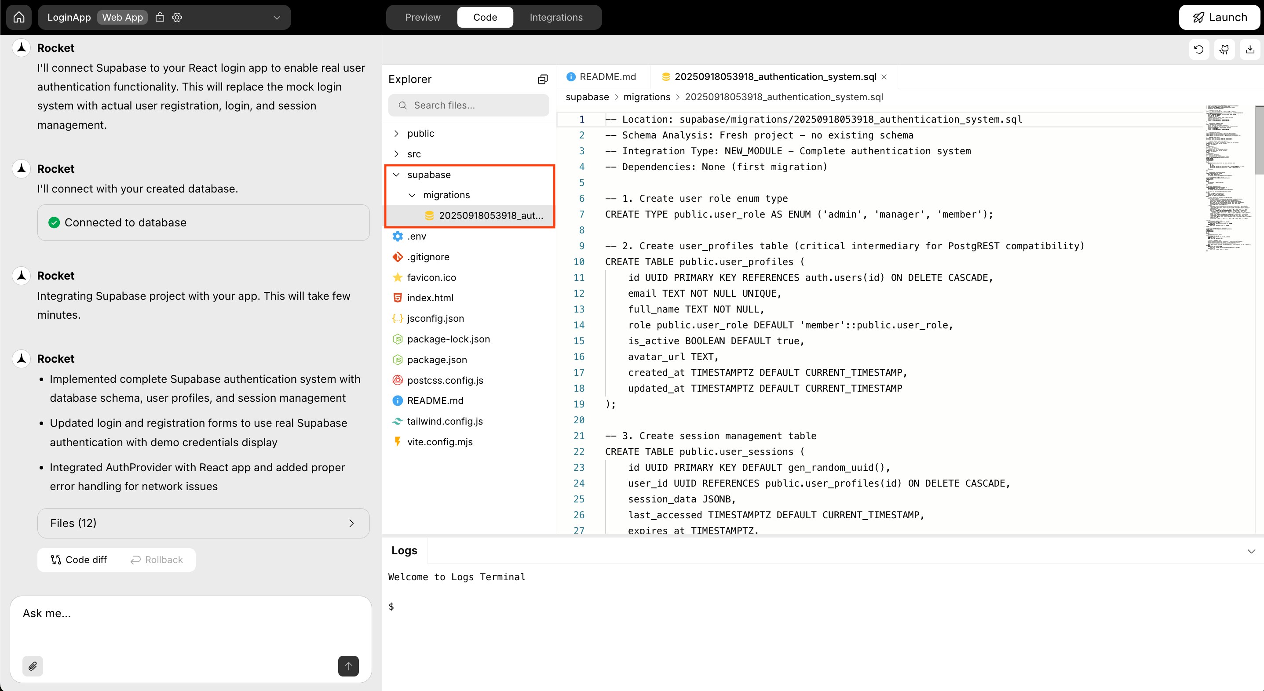Connect to GitHub using the cat icon
This screenshot has height=691, width=1264.
point(1224,49)
